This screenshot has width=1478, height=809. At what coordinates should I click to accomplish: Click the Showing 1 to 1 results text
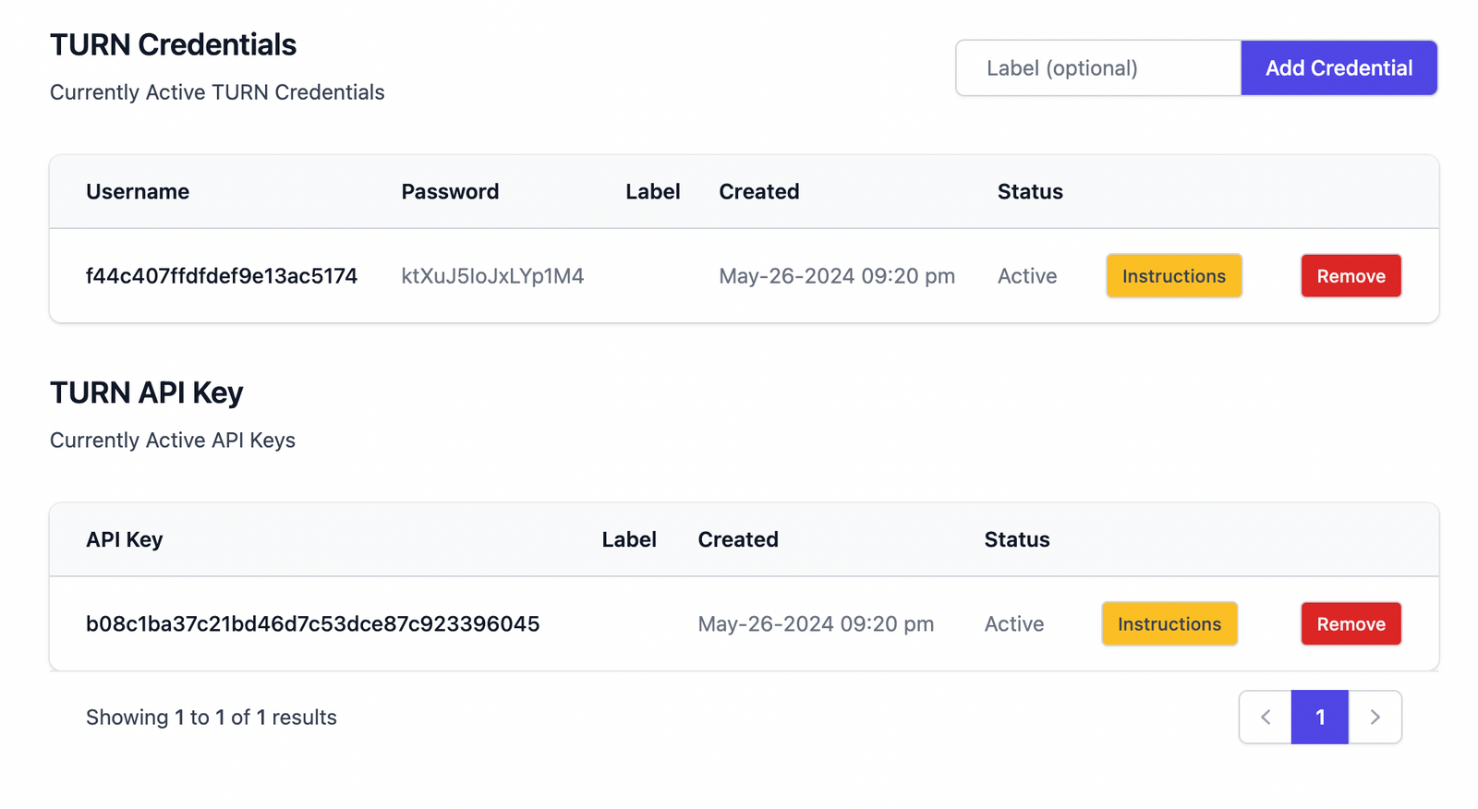coord(211,718)
